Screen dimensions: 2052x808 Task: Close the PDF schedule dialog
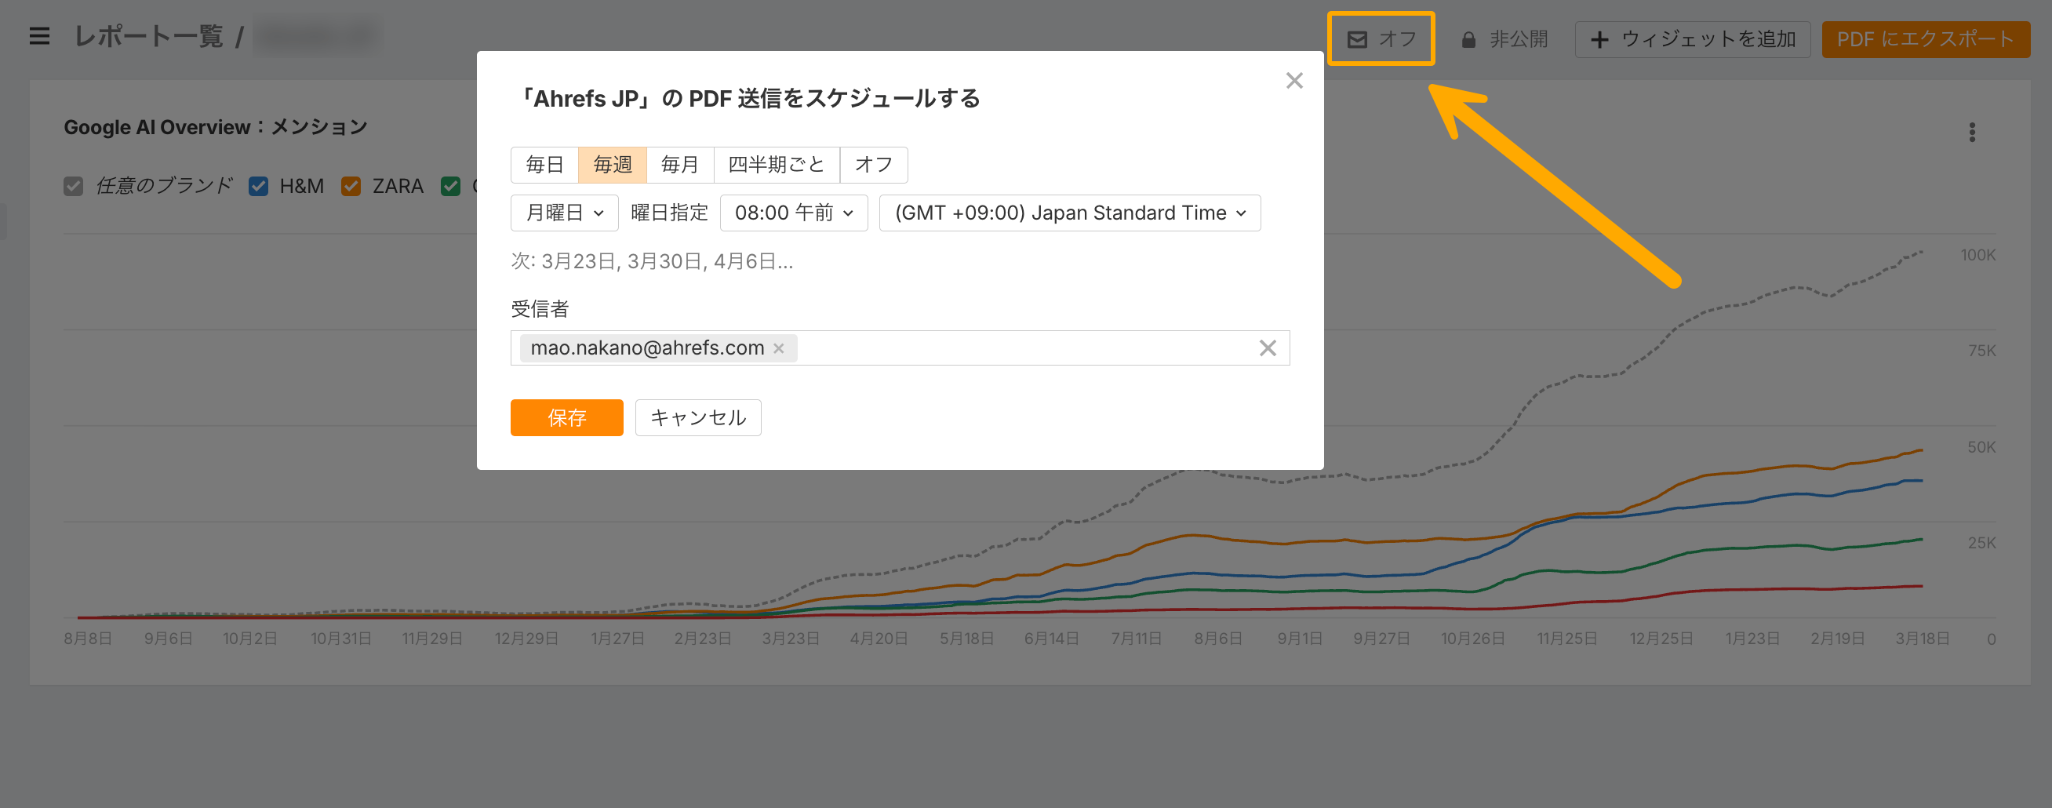point(1293,81)
